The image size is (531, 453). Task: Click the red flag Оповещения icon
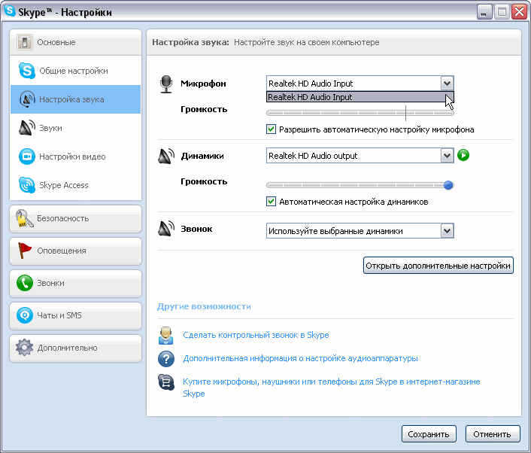(x=25, y=251)
